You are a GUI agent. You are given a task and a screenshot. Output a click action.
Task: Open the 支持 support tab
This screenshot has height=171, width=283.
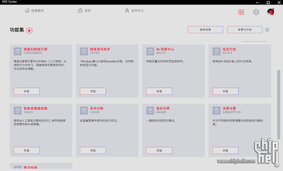click(84, 11)
